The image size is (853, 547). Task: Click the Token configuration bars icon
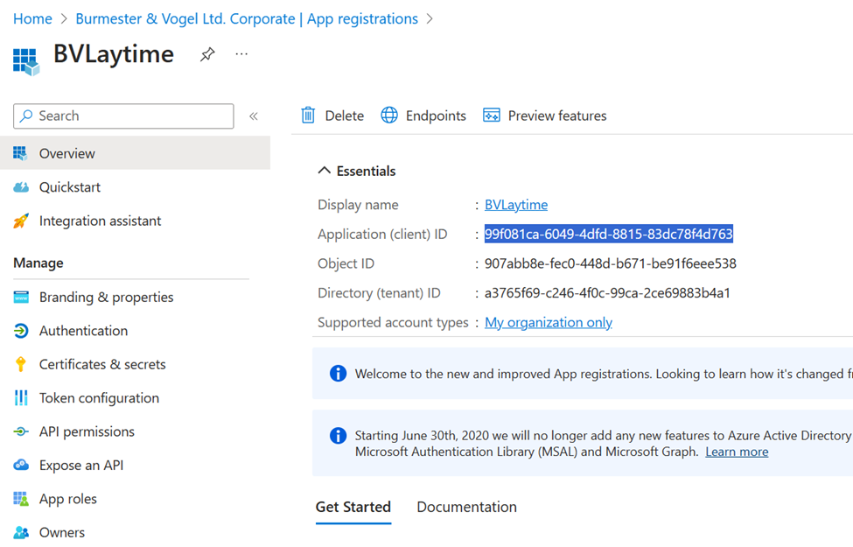tap(21, 398)
